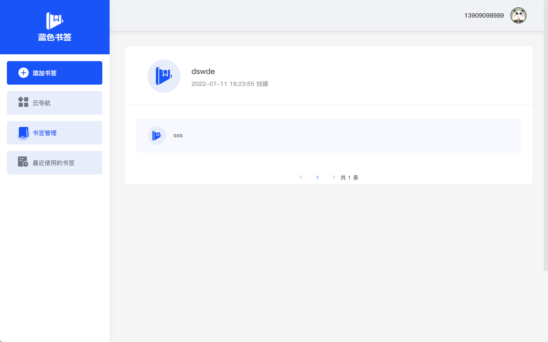The image size is (548, 342).
Task: Click the 蓝色书签 title text
Action: (x=55, y=37)
